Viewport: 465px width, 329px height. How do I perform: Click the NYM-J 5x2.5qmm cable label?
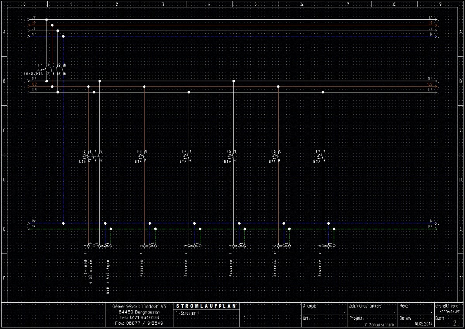(x=107, y=277)
